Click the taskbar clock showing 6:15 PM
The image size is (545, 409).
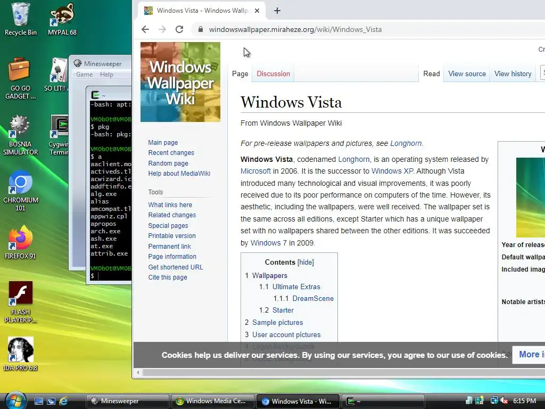(x=524, y=401)
